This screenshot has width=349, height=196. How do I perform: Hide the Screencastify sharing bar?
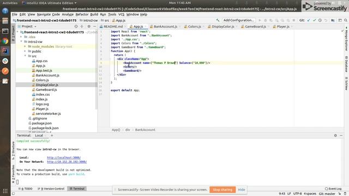tap(241, 189)
